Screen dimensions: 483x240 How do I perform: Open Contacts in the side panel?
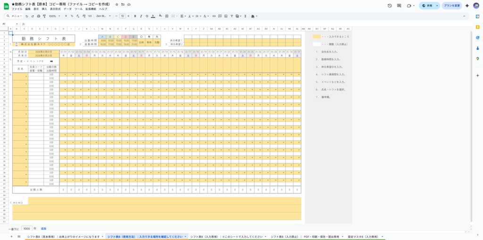click(x=477, y=48)
